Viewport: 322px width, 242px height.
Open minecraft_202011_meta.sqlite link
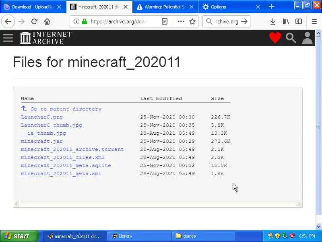pyautogui.click(x=66, y=165)
